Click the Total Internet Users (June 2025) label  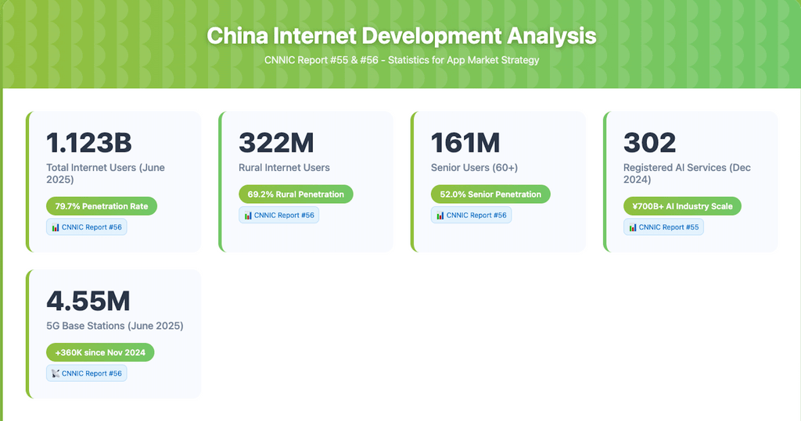106,173
